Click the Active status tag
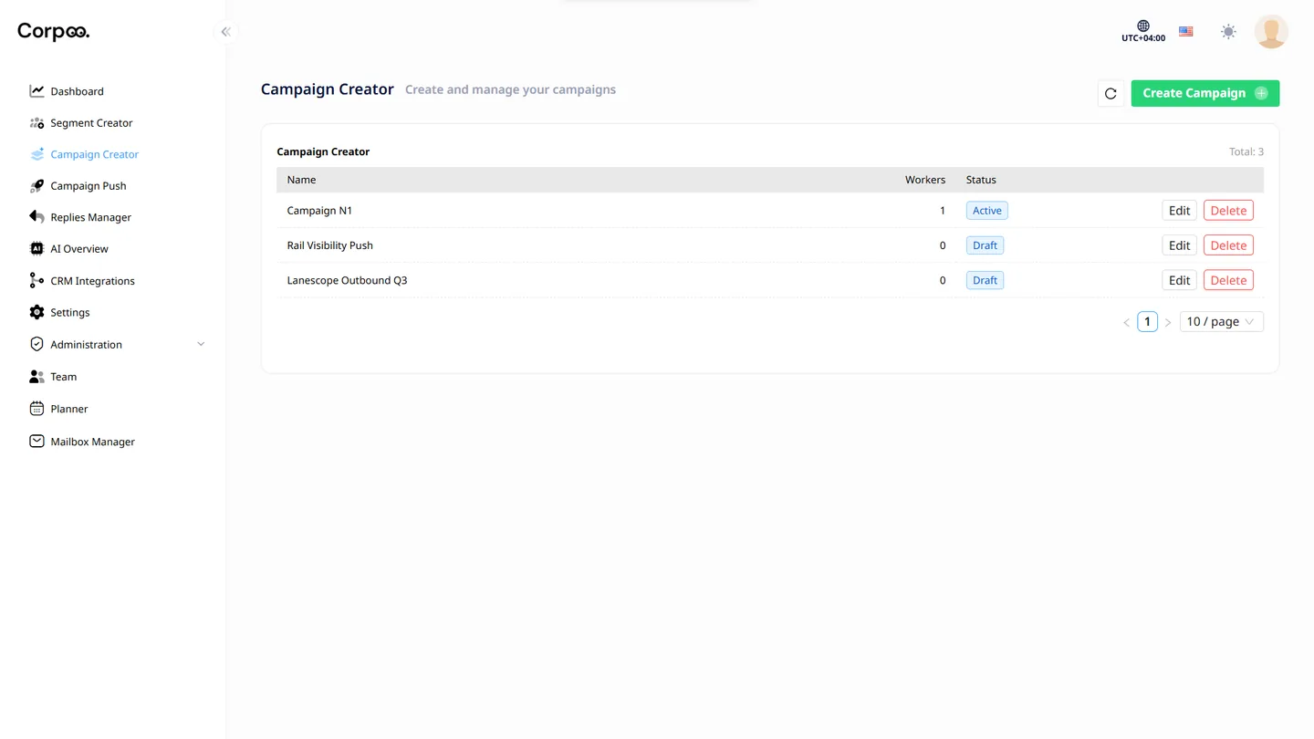The width and height of the screenshot is (1314, 739). point(987,211)
